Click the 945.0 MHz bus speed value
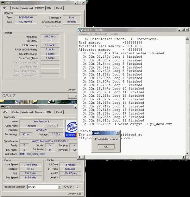 31,178
